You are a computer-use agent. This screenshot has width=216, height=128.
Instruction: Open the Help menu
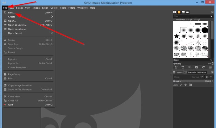coord(93,8)
